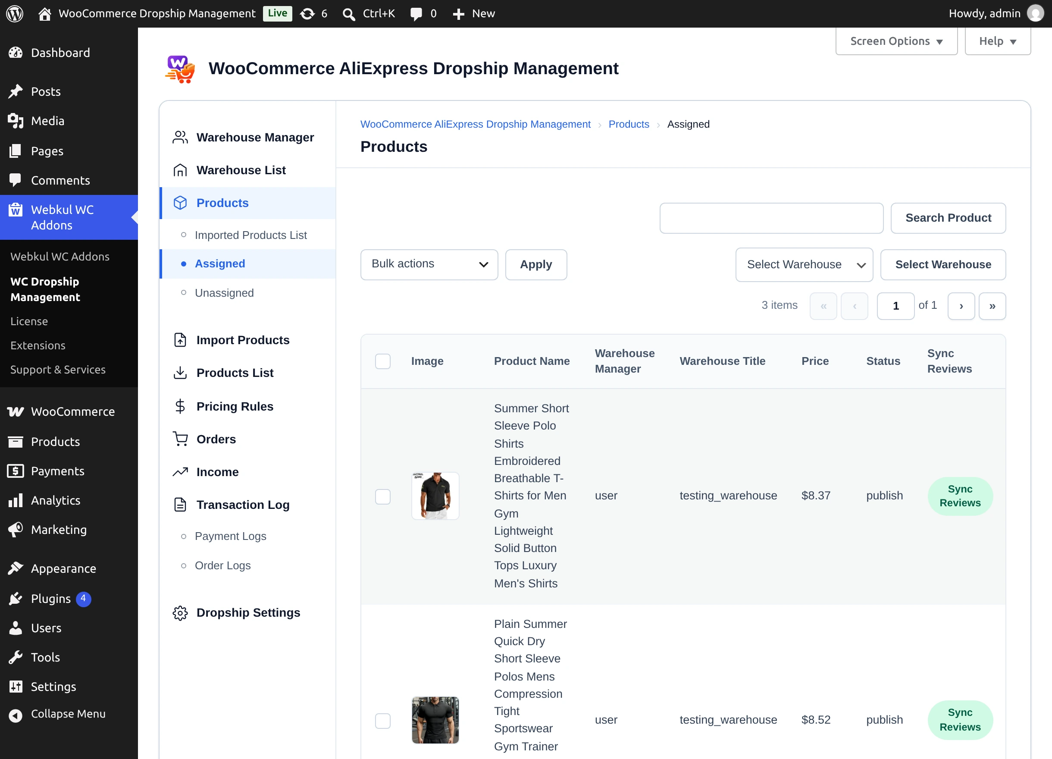
Task: Check the Summer Short Sleeve Polo row
Action: tap(383, 496)
